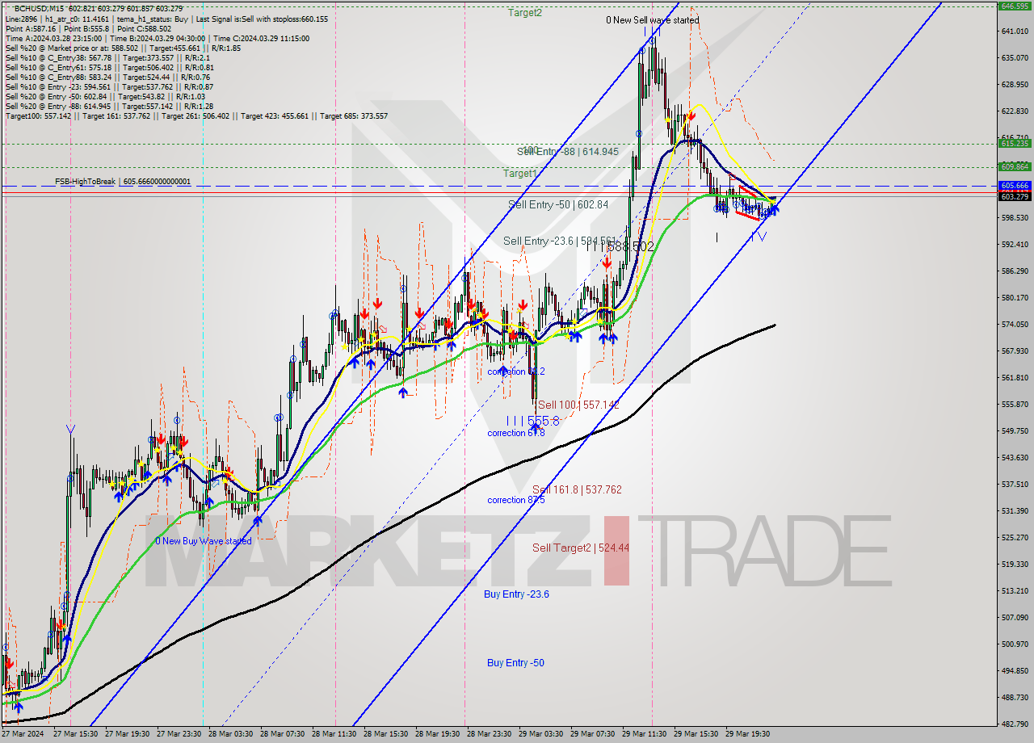Click the 'Sell Entry -50 | 602.84' label

click(x=558, y=205)
